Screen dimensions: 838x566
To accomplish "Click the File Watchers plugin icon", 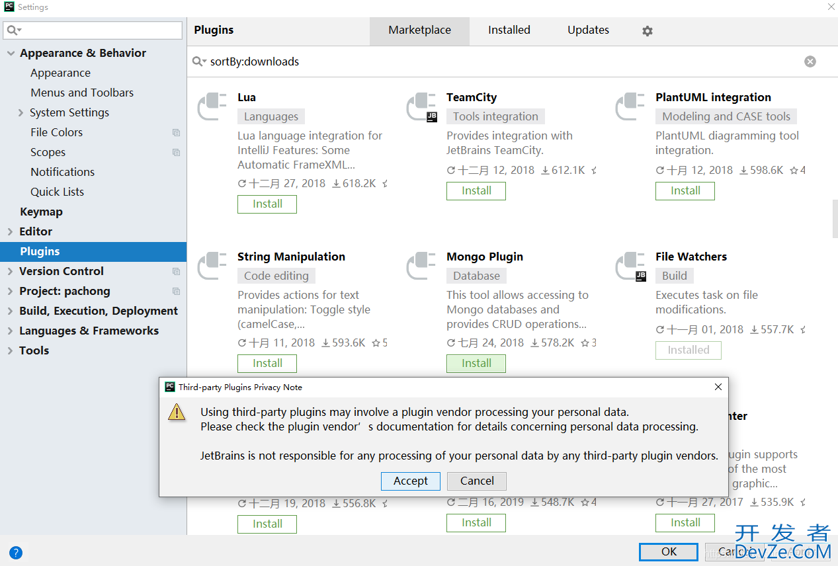I will click(x=630, y=266).
